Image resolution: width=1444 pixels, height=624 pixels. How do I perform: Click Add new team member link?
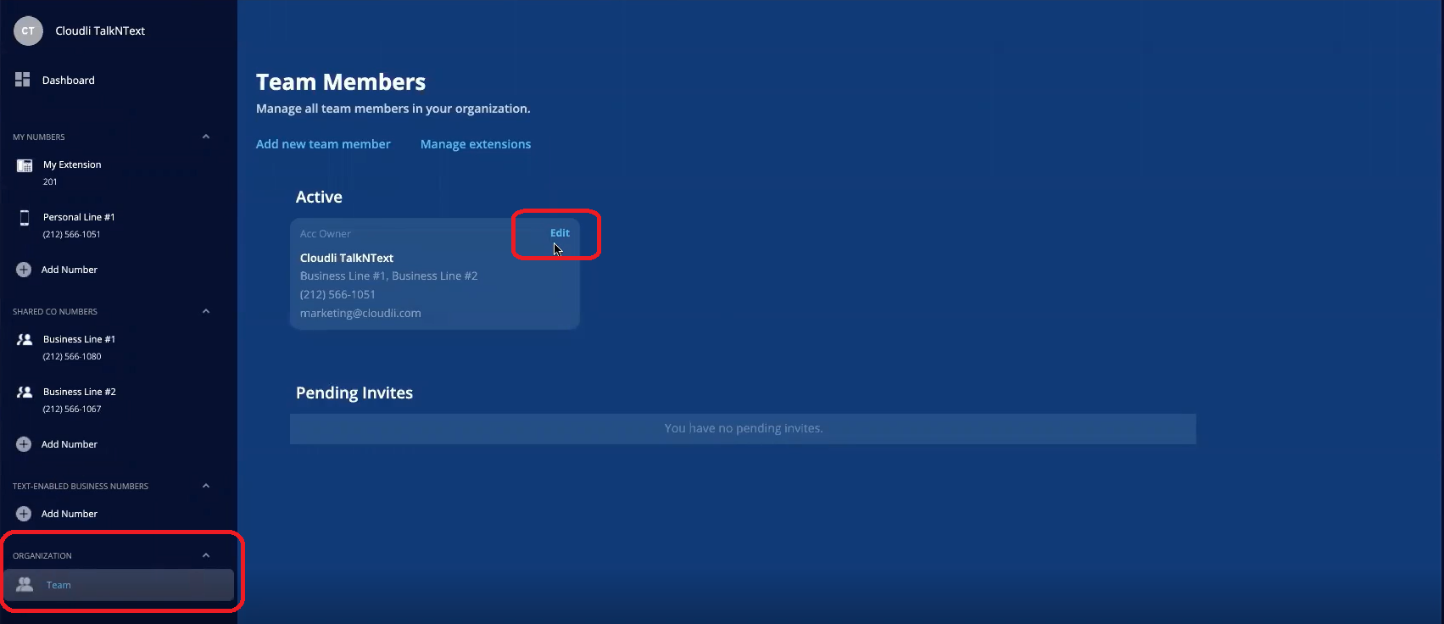(x=323, y=144)
